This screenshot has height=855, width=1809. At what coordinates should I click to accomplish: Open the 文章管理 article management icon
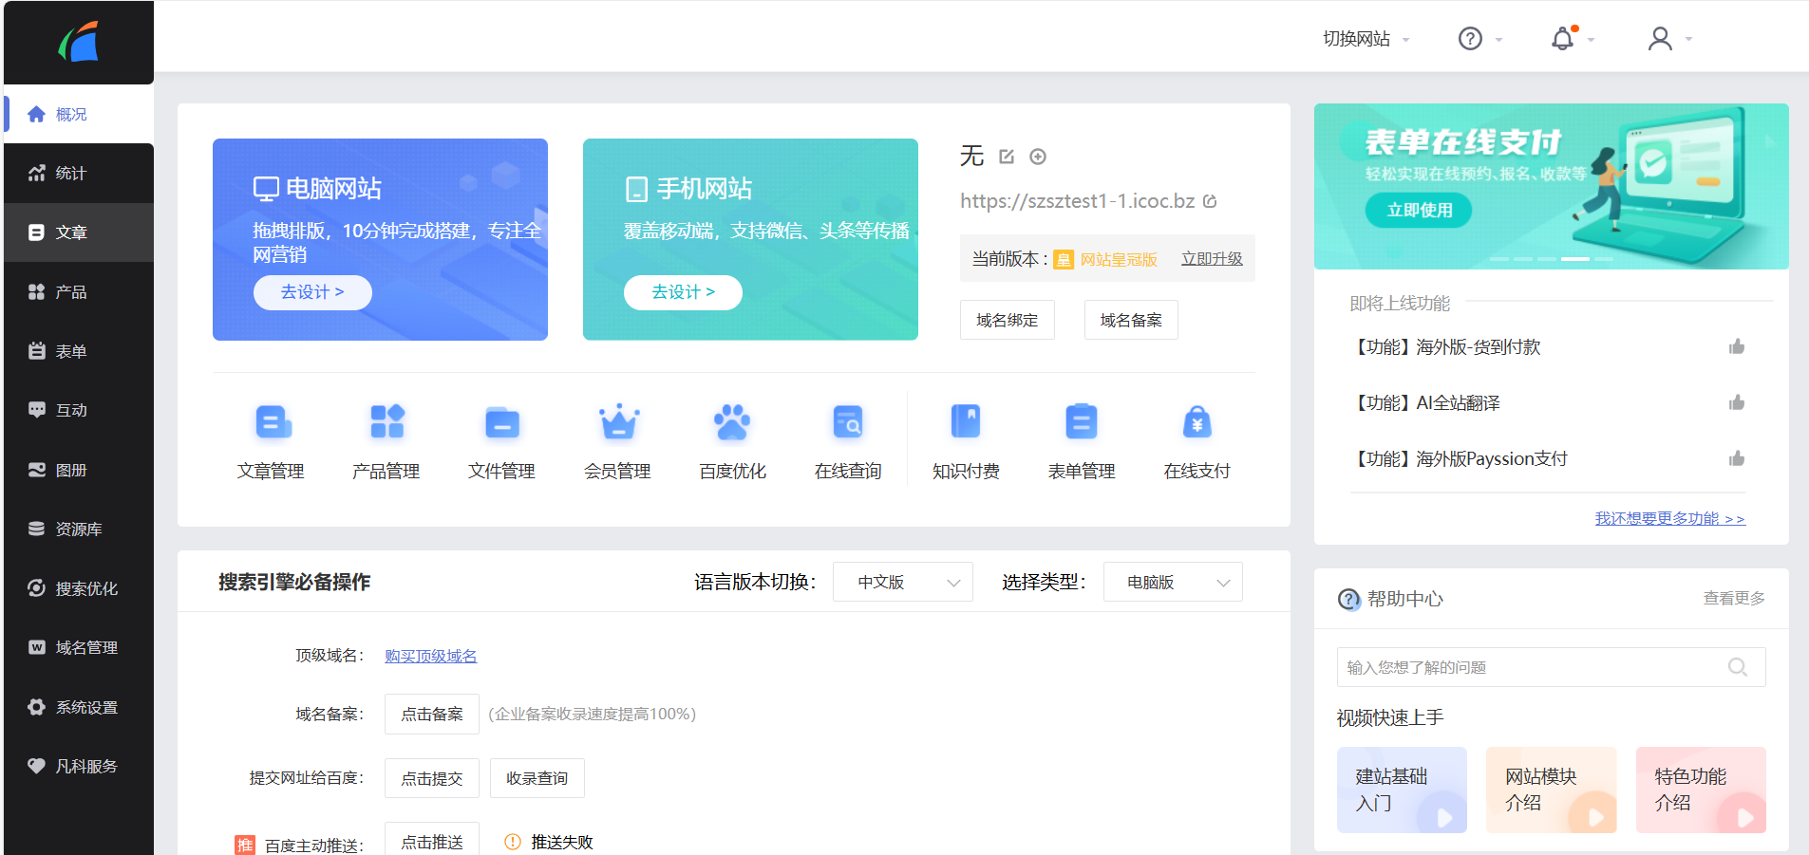[272, 422]
